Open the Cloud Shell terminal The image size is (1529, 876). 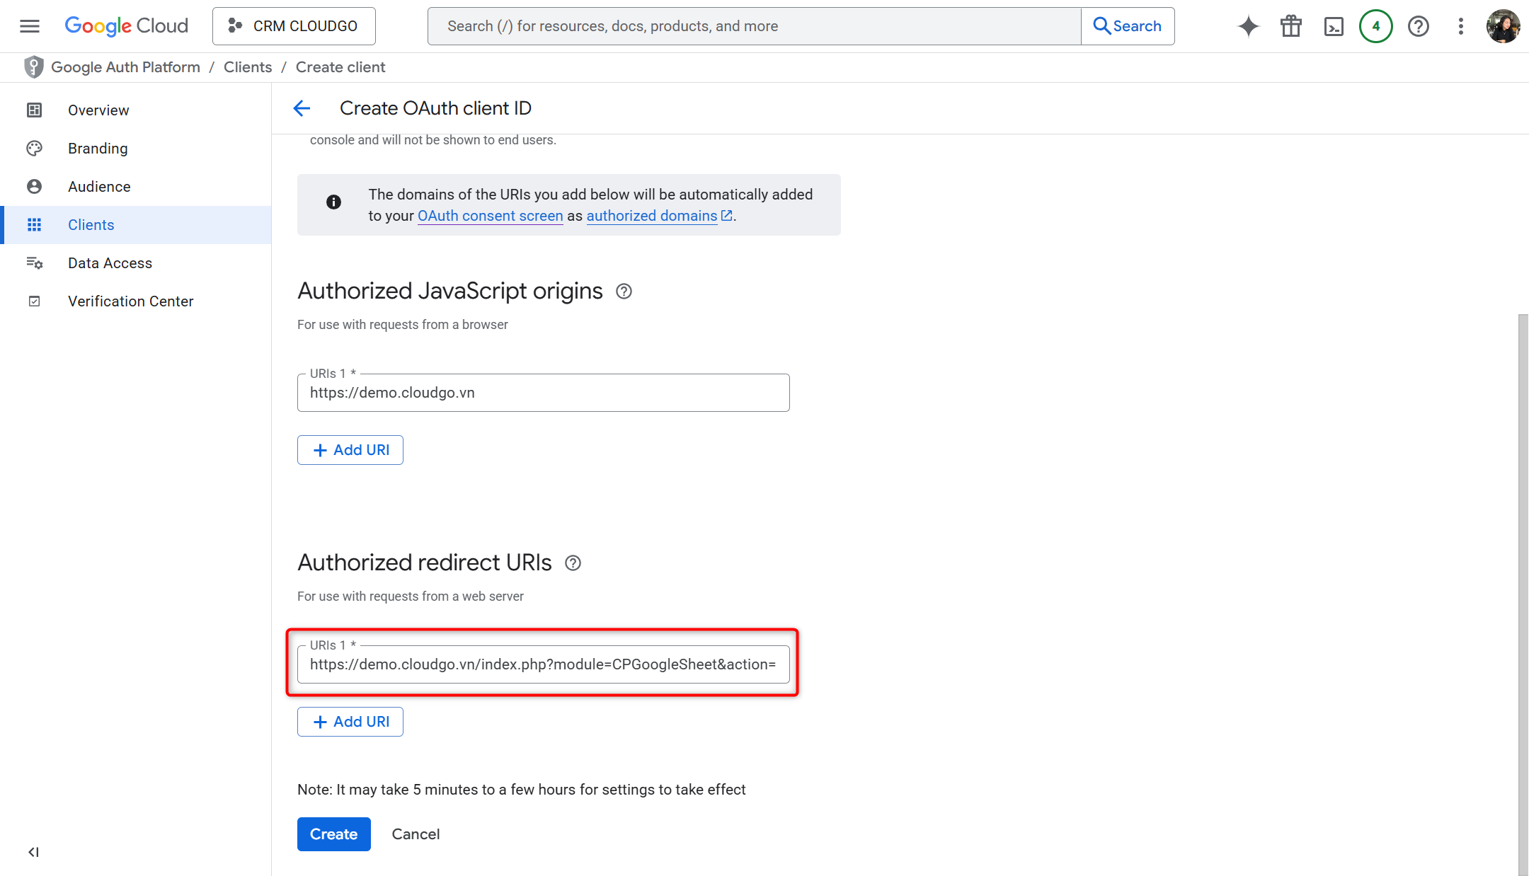(1334, 25)
